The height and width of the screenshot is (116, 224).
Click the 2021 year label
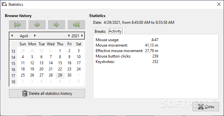pos(75,36)
